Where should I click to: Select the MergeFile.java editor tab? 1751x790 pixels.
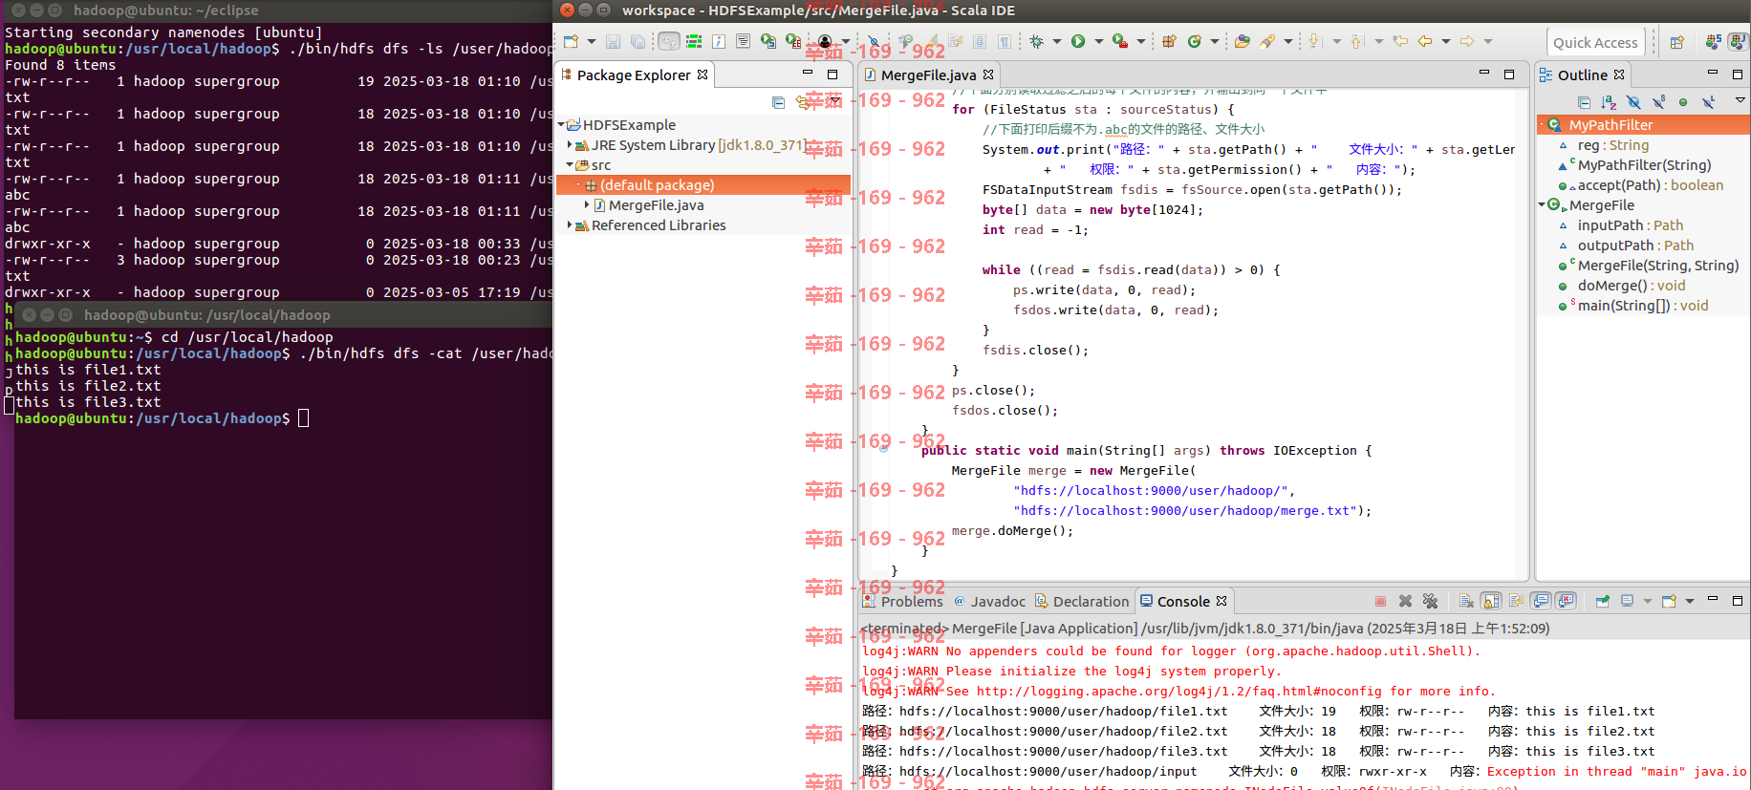coord(928,75)
